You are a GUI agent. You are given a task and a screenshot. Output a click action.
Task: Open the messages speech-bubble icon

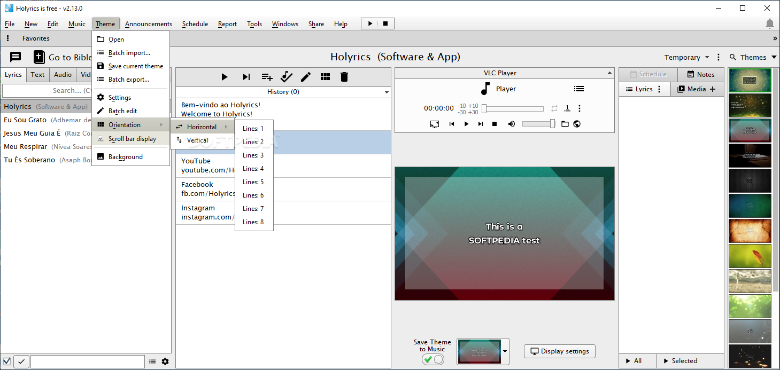[x=16, y=57]
